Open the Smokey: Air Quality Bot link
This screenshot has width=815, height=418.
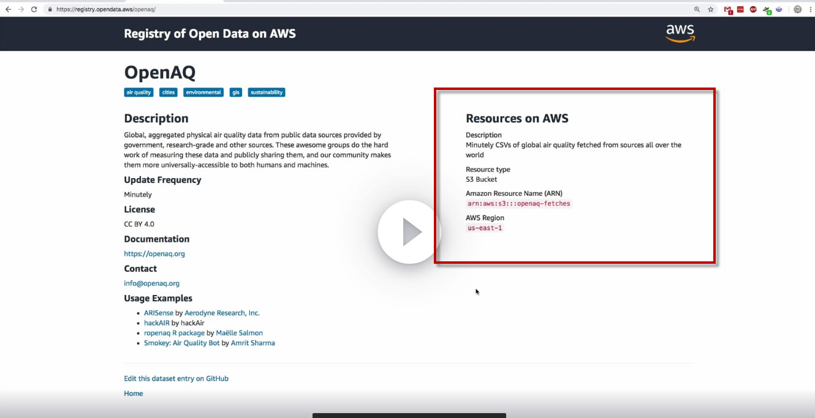(181, 343)
